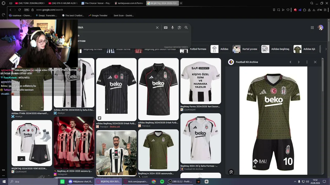Close the Football Kit Archive preview
330x185 pixels.
point(315,62)
